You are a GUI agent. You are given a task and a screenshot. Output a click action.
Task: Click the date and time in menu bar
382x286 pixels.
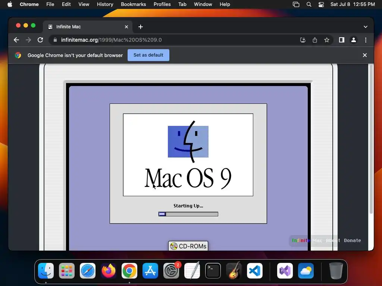tap(353, 4)
